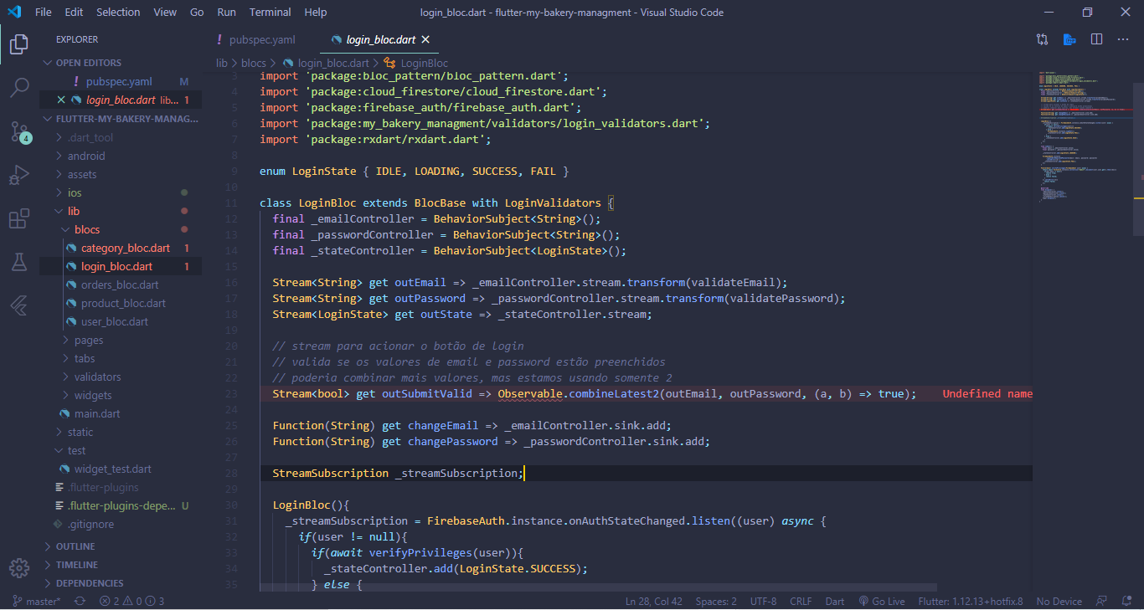The image size is (1144, 610).
Task: Expand the OUTLINE section
Action: [74, 546]
